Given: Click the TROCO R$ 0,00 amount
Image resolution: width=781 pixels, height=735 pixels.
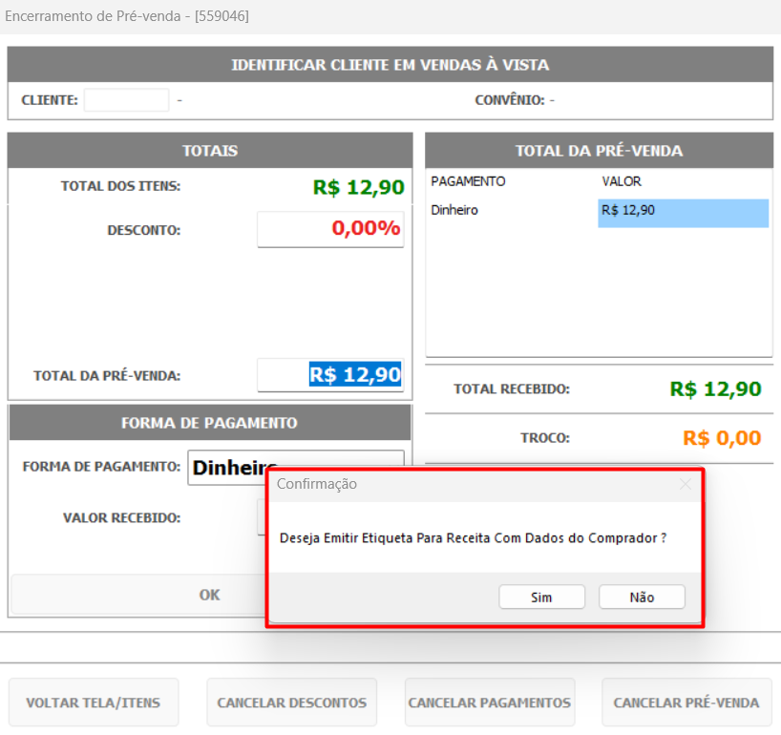Looking at the screenshot, I should (x=722, y=438).
